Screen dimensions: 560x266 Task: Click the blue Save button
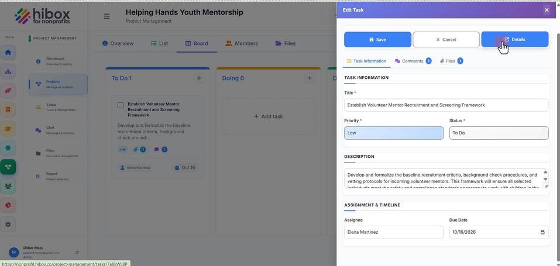[x=377, y=39]
